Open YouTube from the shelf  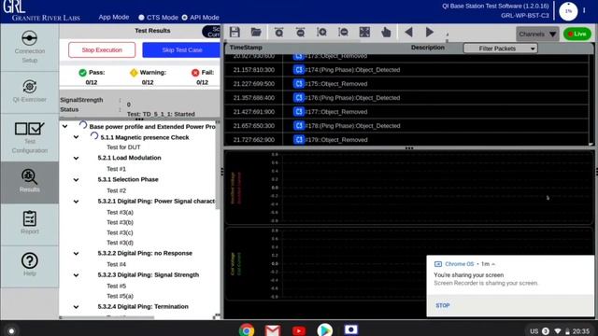coord(299,330)
